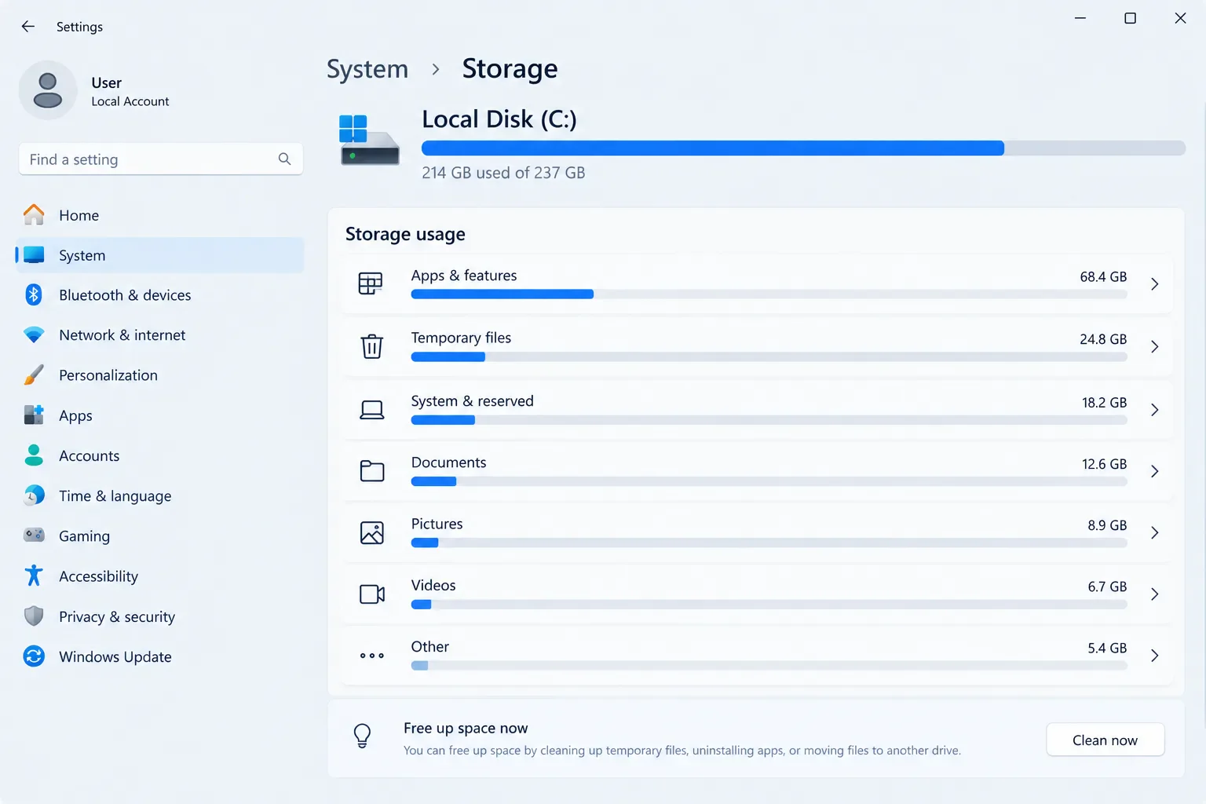The height and width of the screenshot is (804, 1206).
Task: Expand the Videos row chevron
Action: pos(1154,594)
